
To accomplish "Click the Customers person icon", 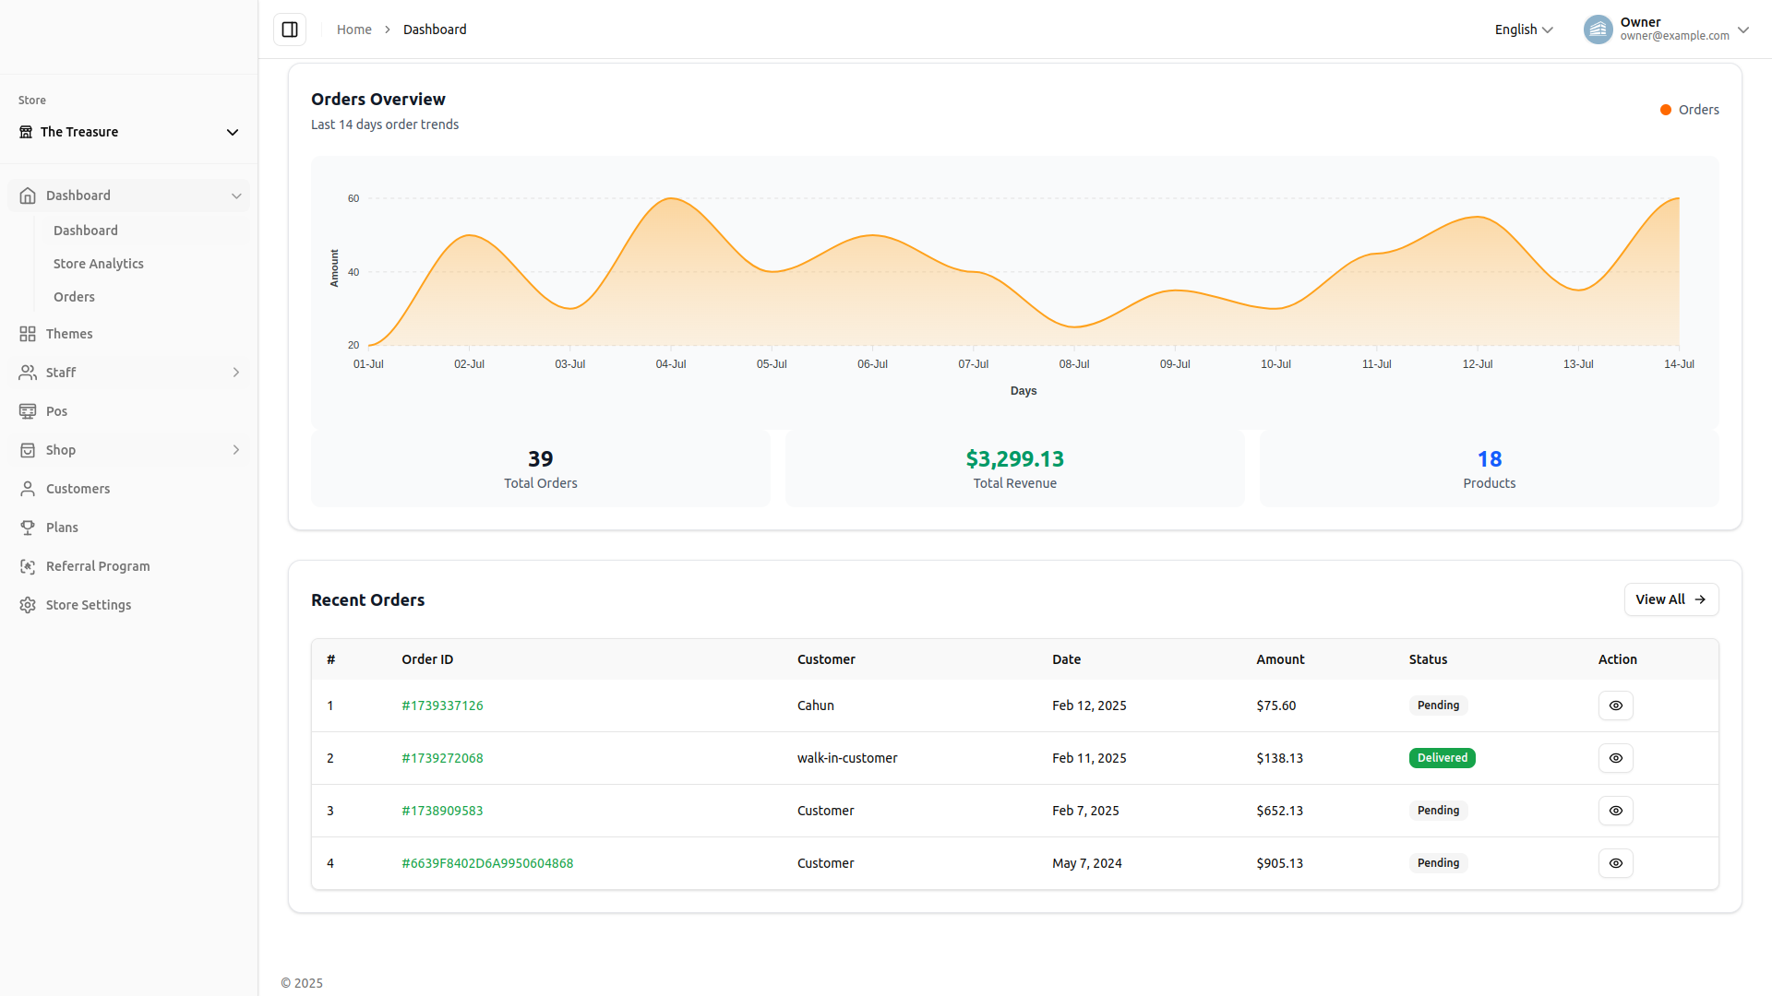I will (28, 489).
